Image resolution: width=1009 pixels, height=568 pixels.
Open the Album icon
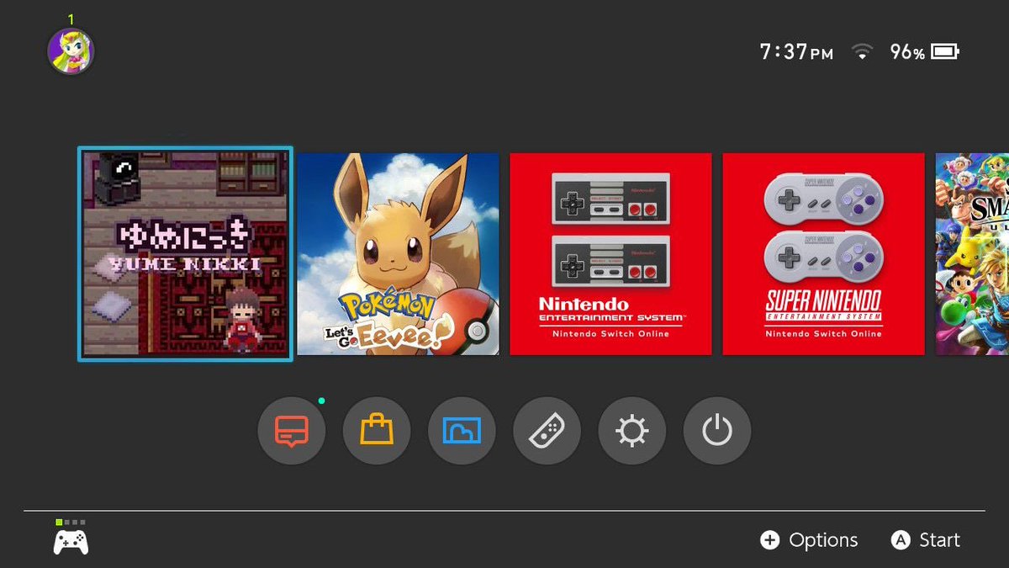tap(462, 431)
